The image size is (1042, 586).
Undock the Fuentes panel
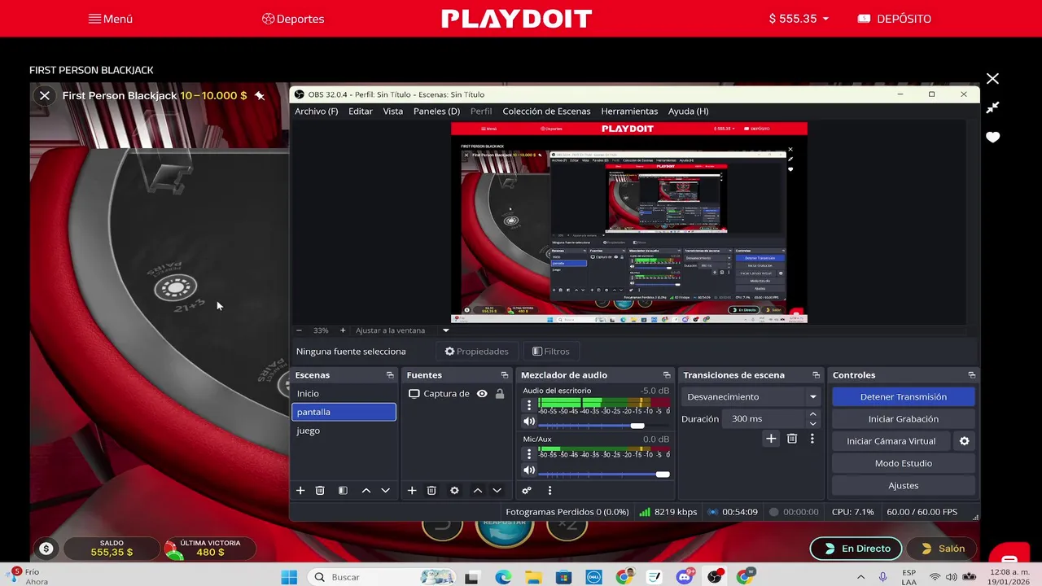(x=505, y=375)
